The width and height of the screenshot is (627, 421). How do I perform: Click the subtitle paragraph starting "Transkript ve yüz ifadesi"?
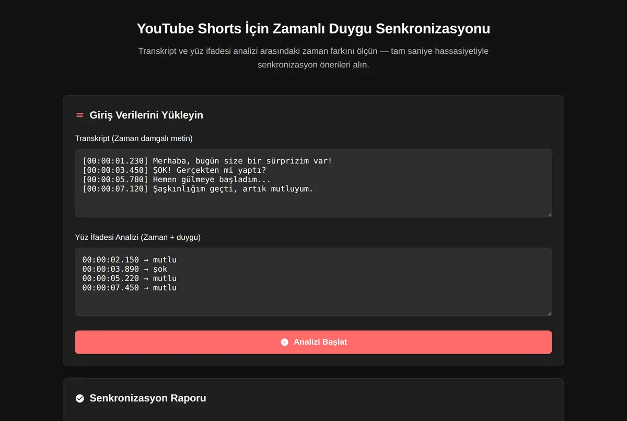click(x=313, y=58)
